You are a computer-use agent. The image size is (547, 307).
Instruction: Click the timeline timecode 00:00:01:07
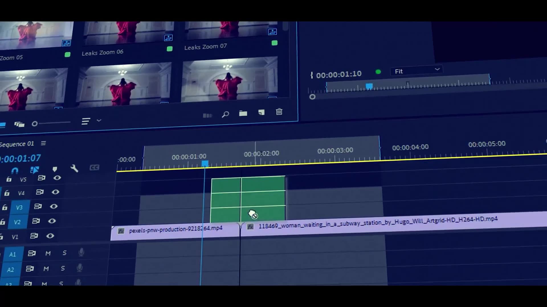(x=21, y=158)
